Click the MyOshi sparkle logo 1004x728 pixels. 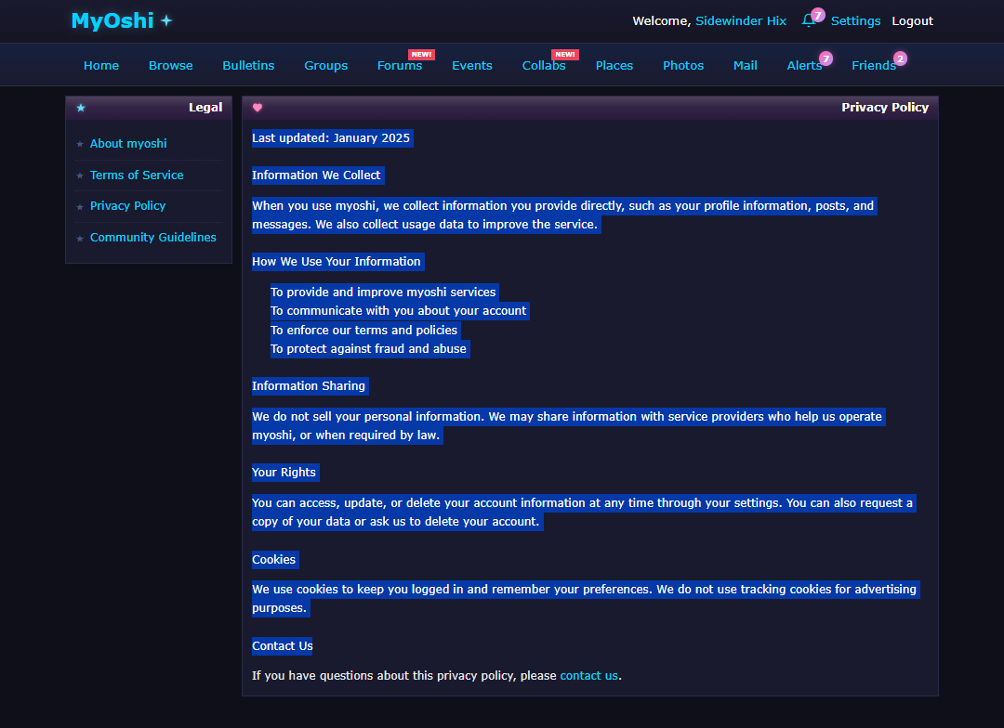coord(122,20)
